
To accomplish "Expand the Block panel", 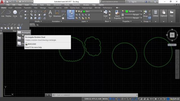I will (x=108, y=21).
